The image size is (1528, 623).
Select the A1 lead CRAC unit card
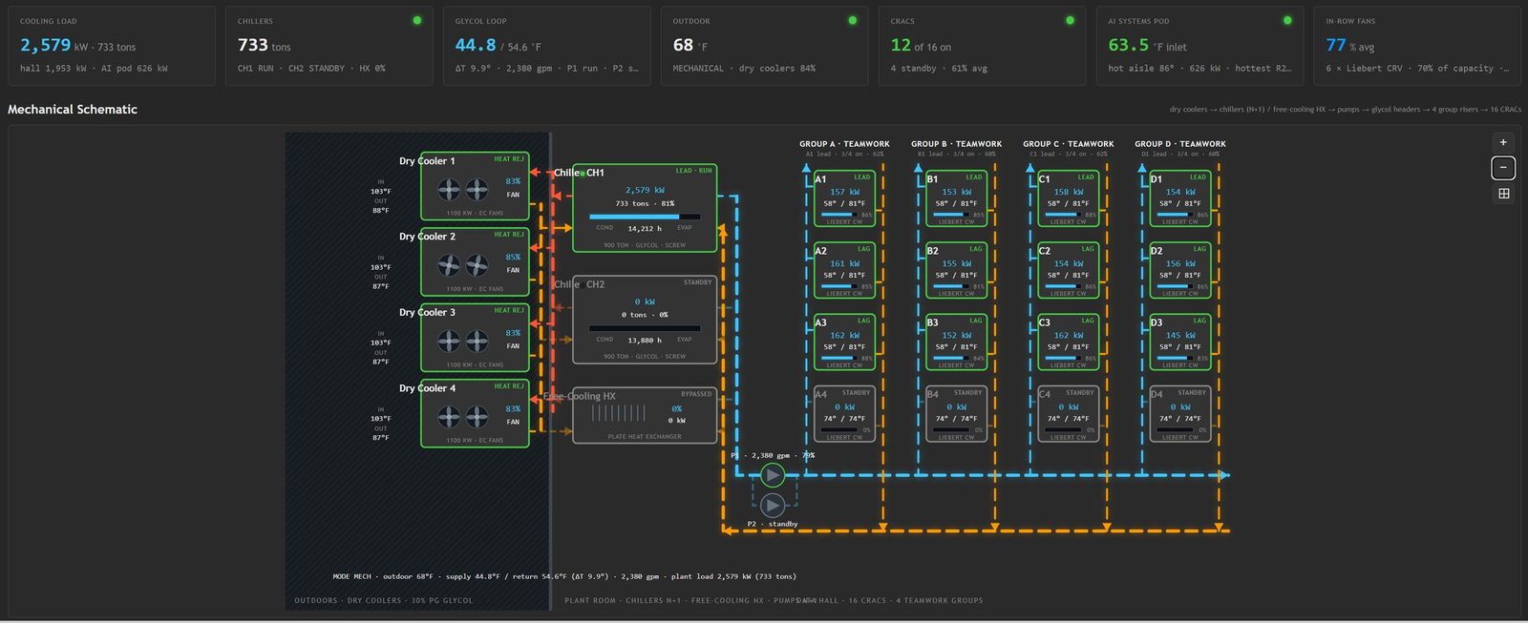click(844, 198)
